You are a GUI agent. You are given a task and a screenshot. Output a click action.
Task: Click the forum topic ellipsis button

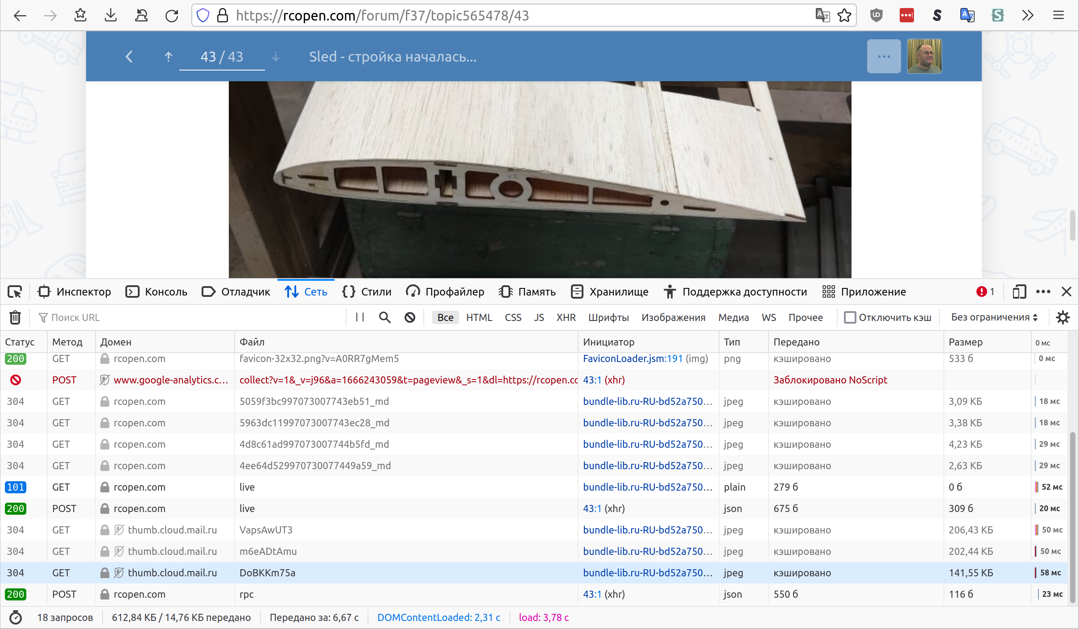(x=884, y=57)
